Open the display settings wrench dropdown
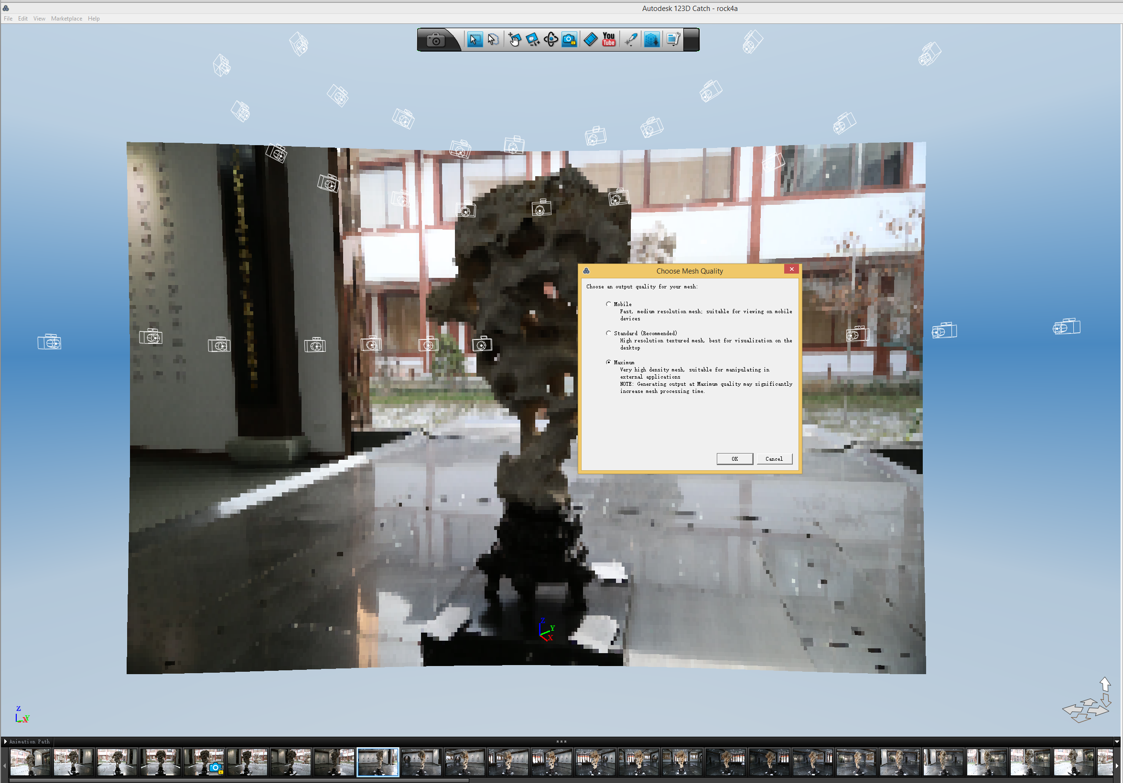Viewport: 1123px width, 783px height. (x=673, y=40)
